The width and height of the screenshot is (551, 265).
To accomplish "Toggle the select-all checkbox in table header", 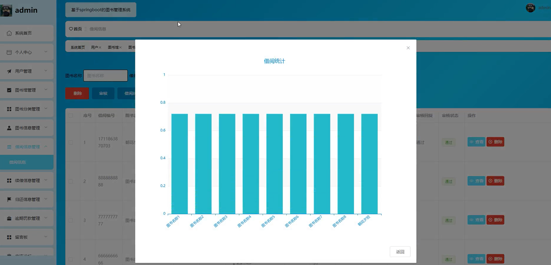I will tap(71, 115).
